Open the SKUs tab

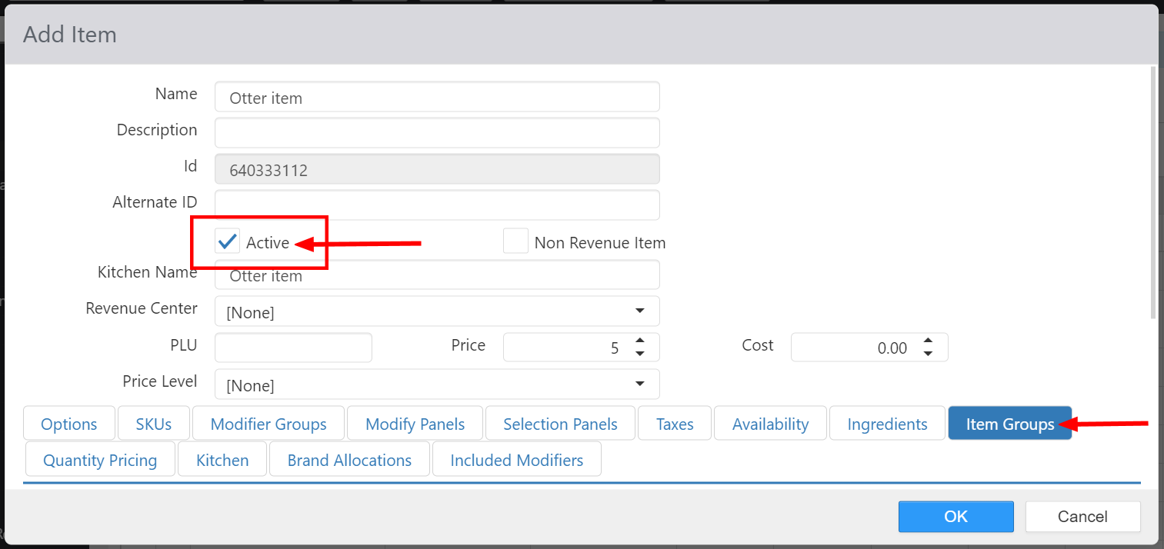[x=154, y=424]
